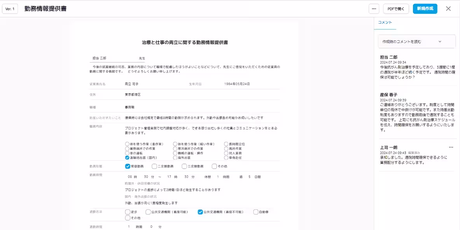Click the blue 新規作成 button
The height and width of the screenshot is (230, 460).
coord(425,9)
